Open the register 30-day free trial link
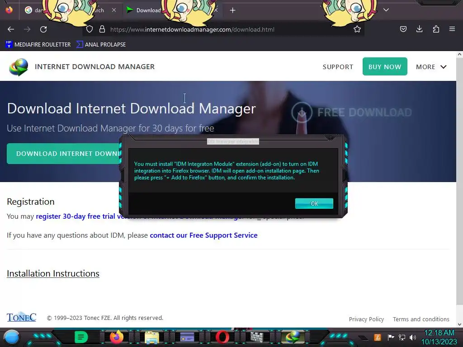This screenshot has height=347, width=463. pyautogui.click(x=77, y=216)
